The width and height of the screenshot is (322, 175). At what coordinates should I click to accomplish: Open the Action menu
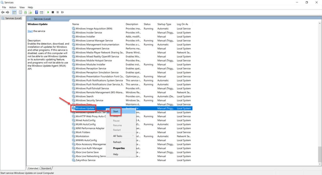click(13, 7)
